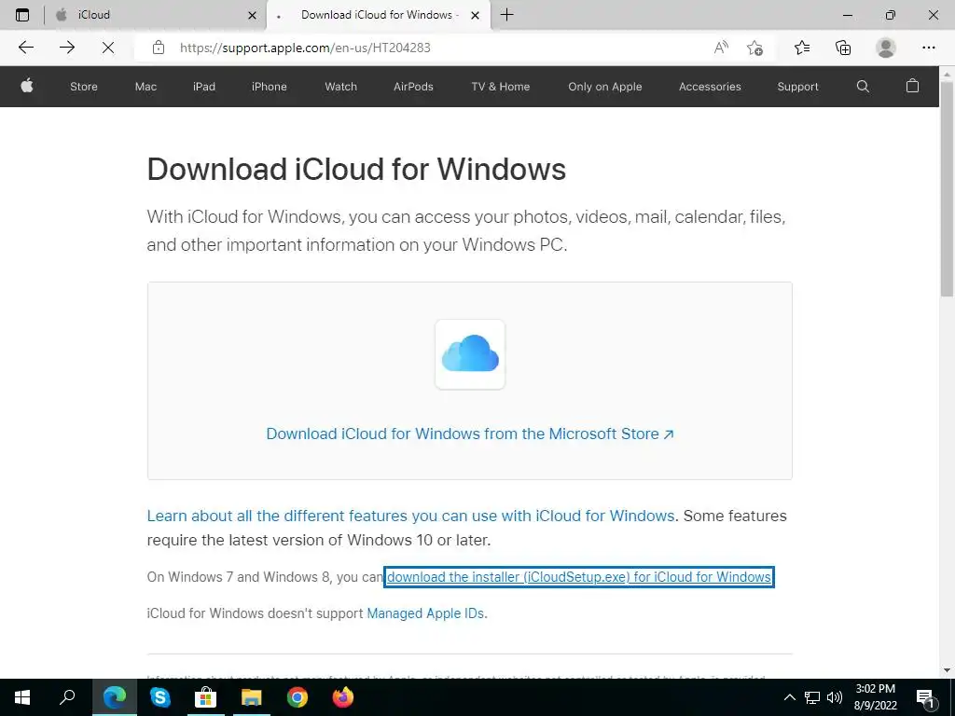955x716 pixels.
Task: Open the network status tray icon
Action: [x=812, y=697]
